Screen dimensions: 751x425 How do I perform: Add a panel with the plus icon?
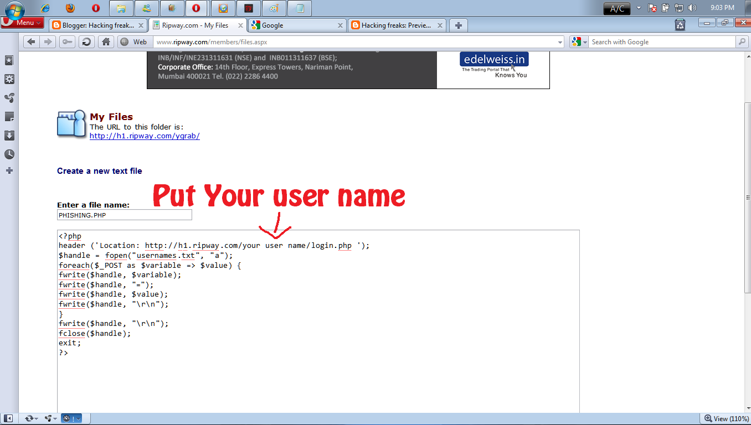(9, 171)
